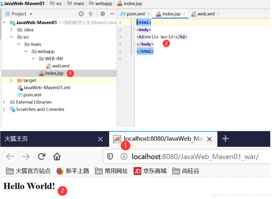Open Project panel settings gear
The width and height of the screenshot is (275, 199).
coord(103,14)
